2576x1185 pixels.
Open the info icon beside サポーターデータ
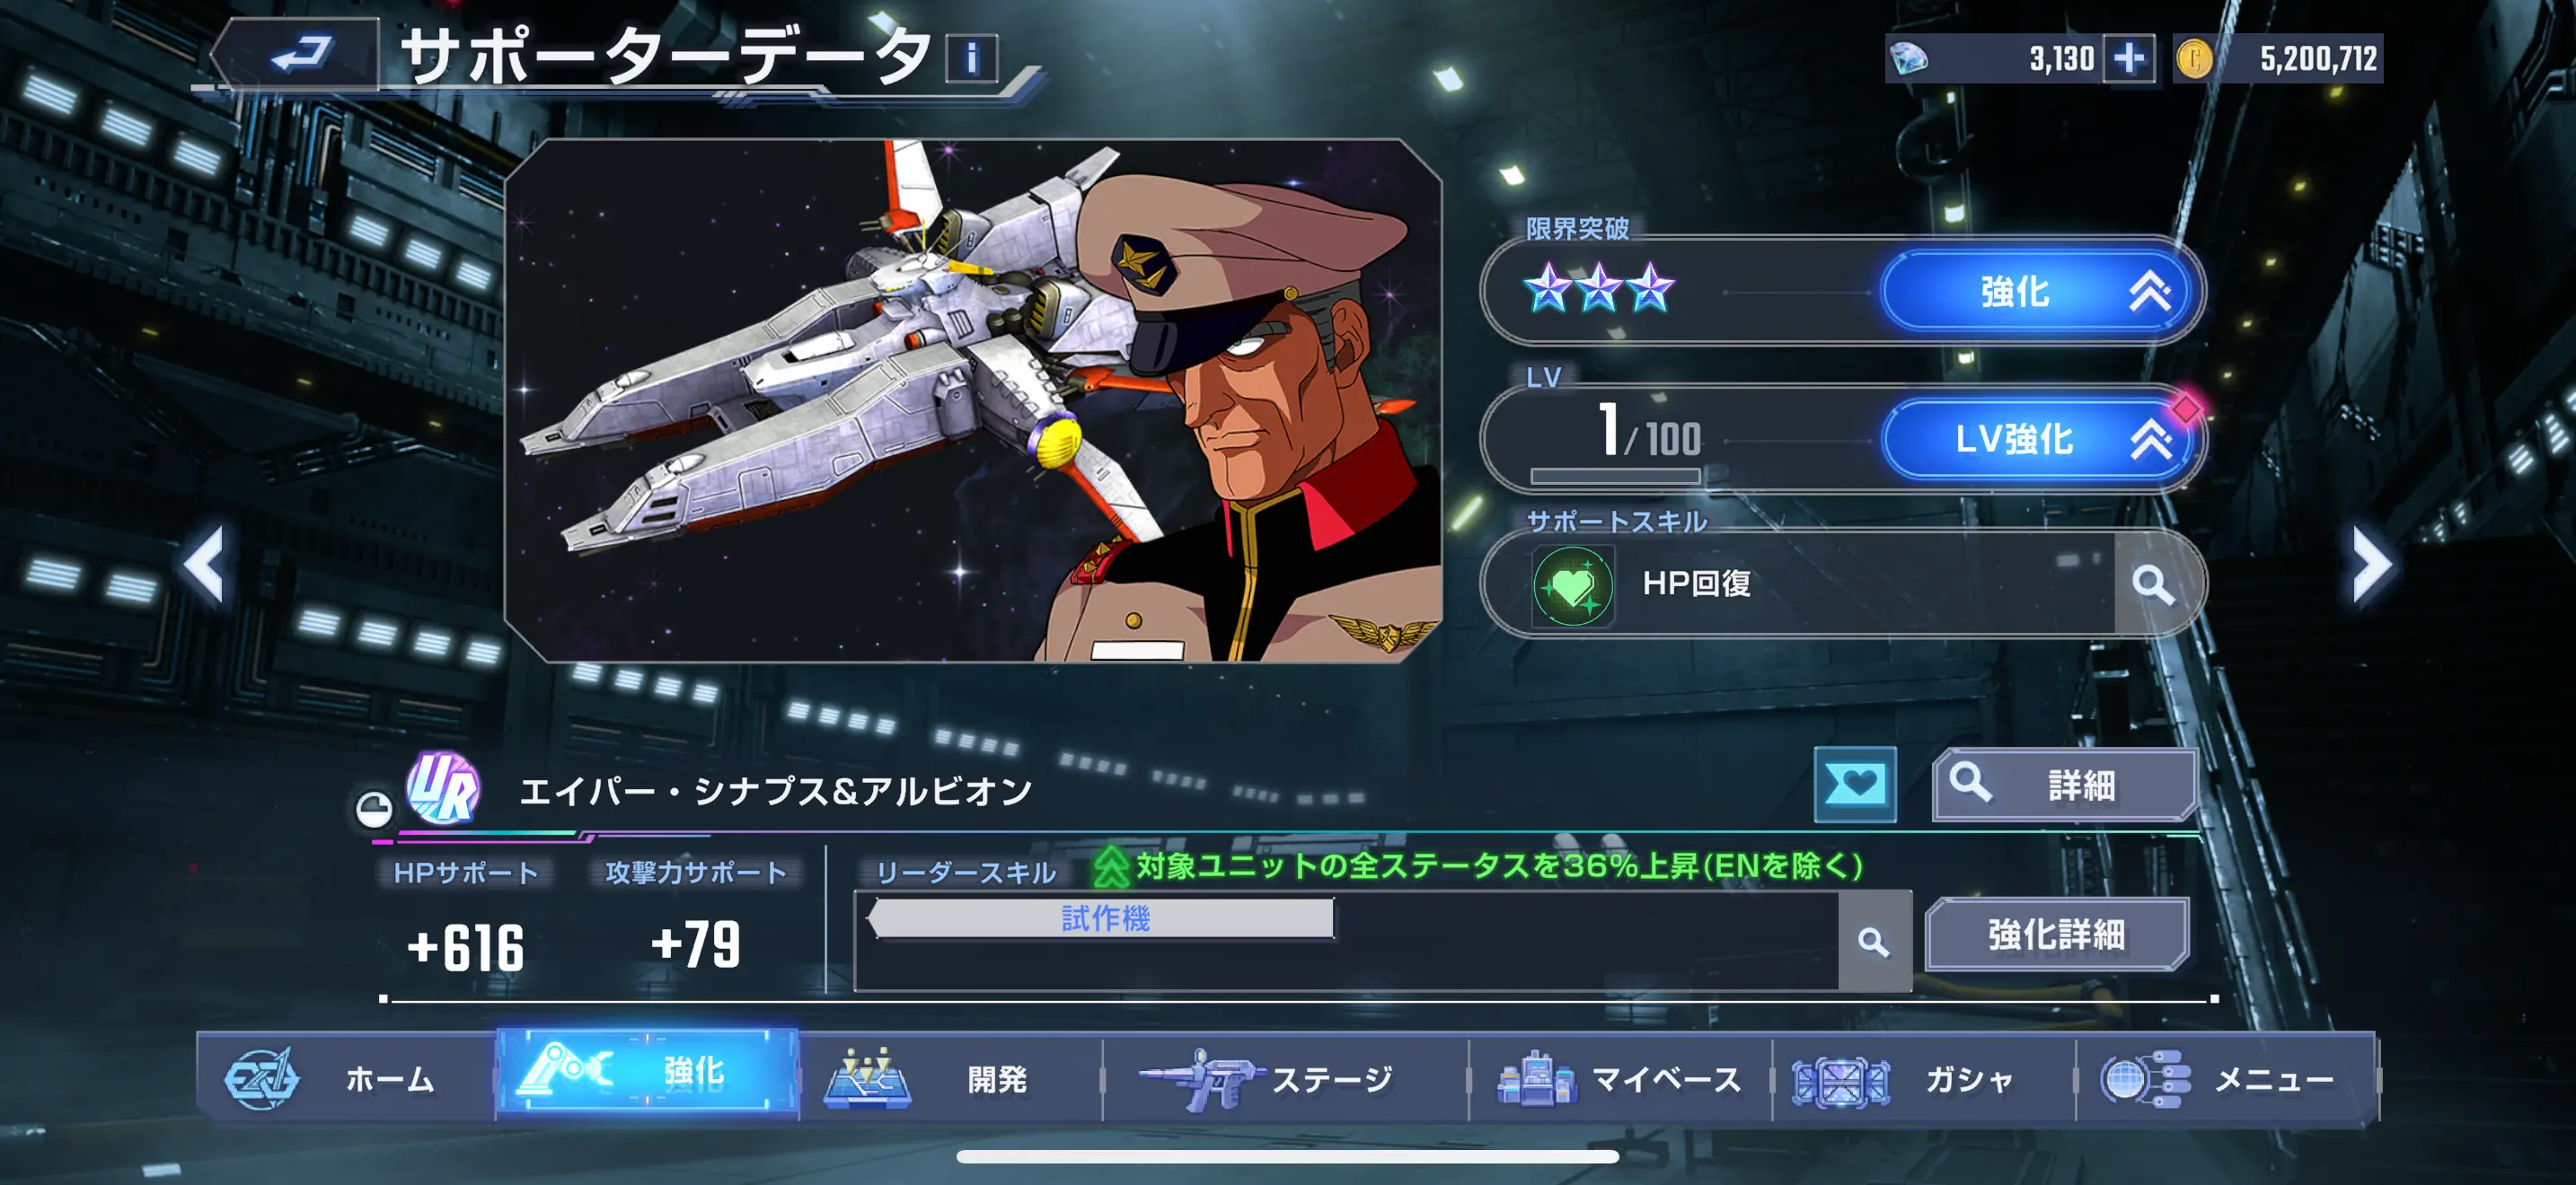pos(971,58)
